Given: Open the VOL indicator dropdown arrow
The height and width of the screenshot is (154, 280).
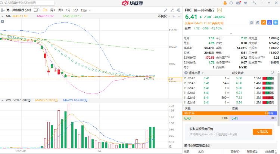Looking at the screenshot, I should coord(2,101).
